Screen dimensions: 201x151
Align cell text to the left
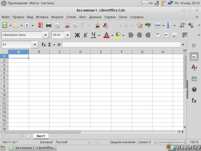pyautogui.click(x=131, y=35)
